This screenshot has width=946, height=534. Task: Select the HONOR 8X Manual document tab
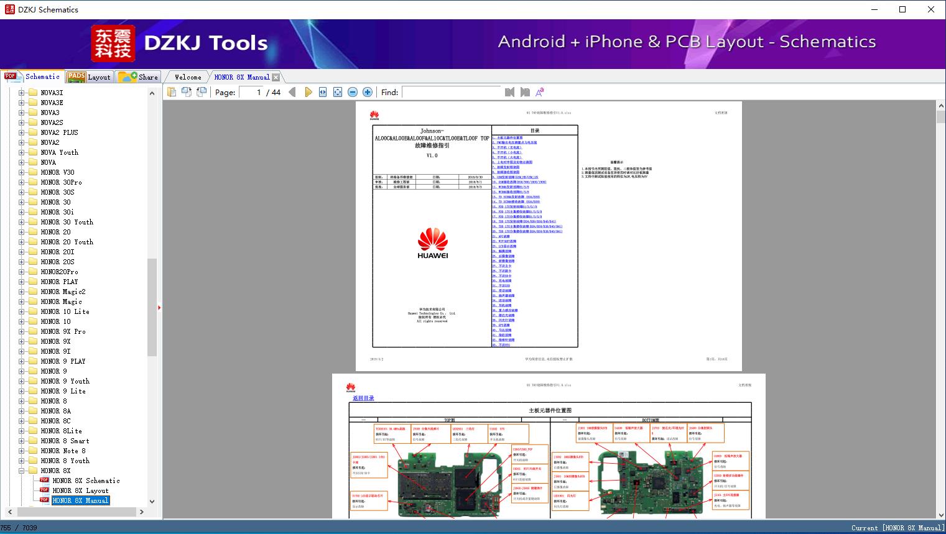(x=242, y=77)
